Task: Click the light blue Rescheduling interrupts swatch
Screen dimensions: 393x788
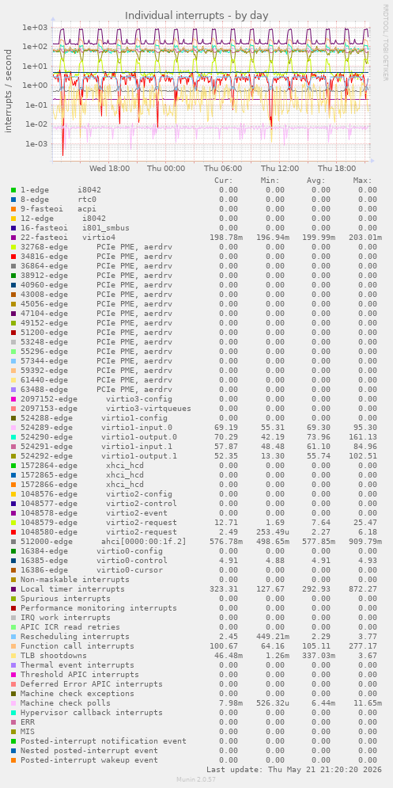Action: (13, 637)
